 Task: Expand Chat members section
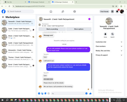tap(109, 46)
